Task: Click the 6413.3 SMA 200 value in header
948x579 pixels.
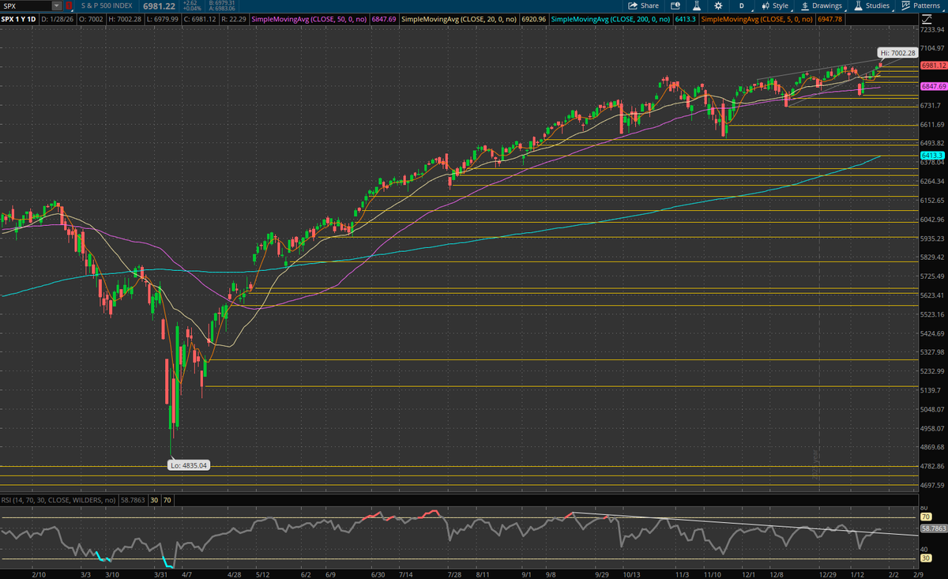Action: click(x=685, y=19)
